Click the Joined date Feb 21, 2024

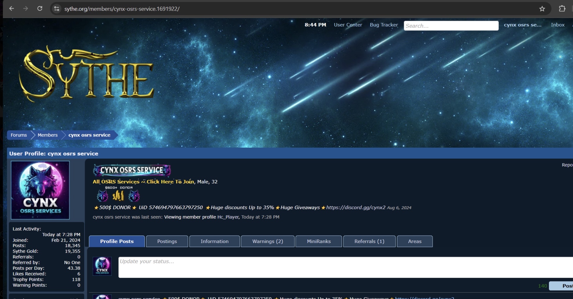66,240
